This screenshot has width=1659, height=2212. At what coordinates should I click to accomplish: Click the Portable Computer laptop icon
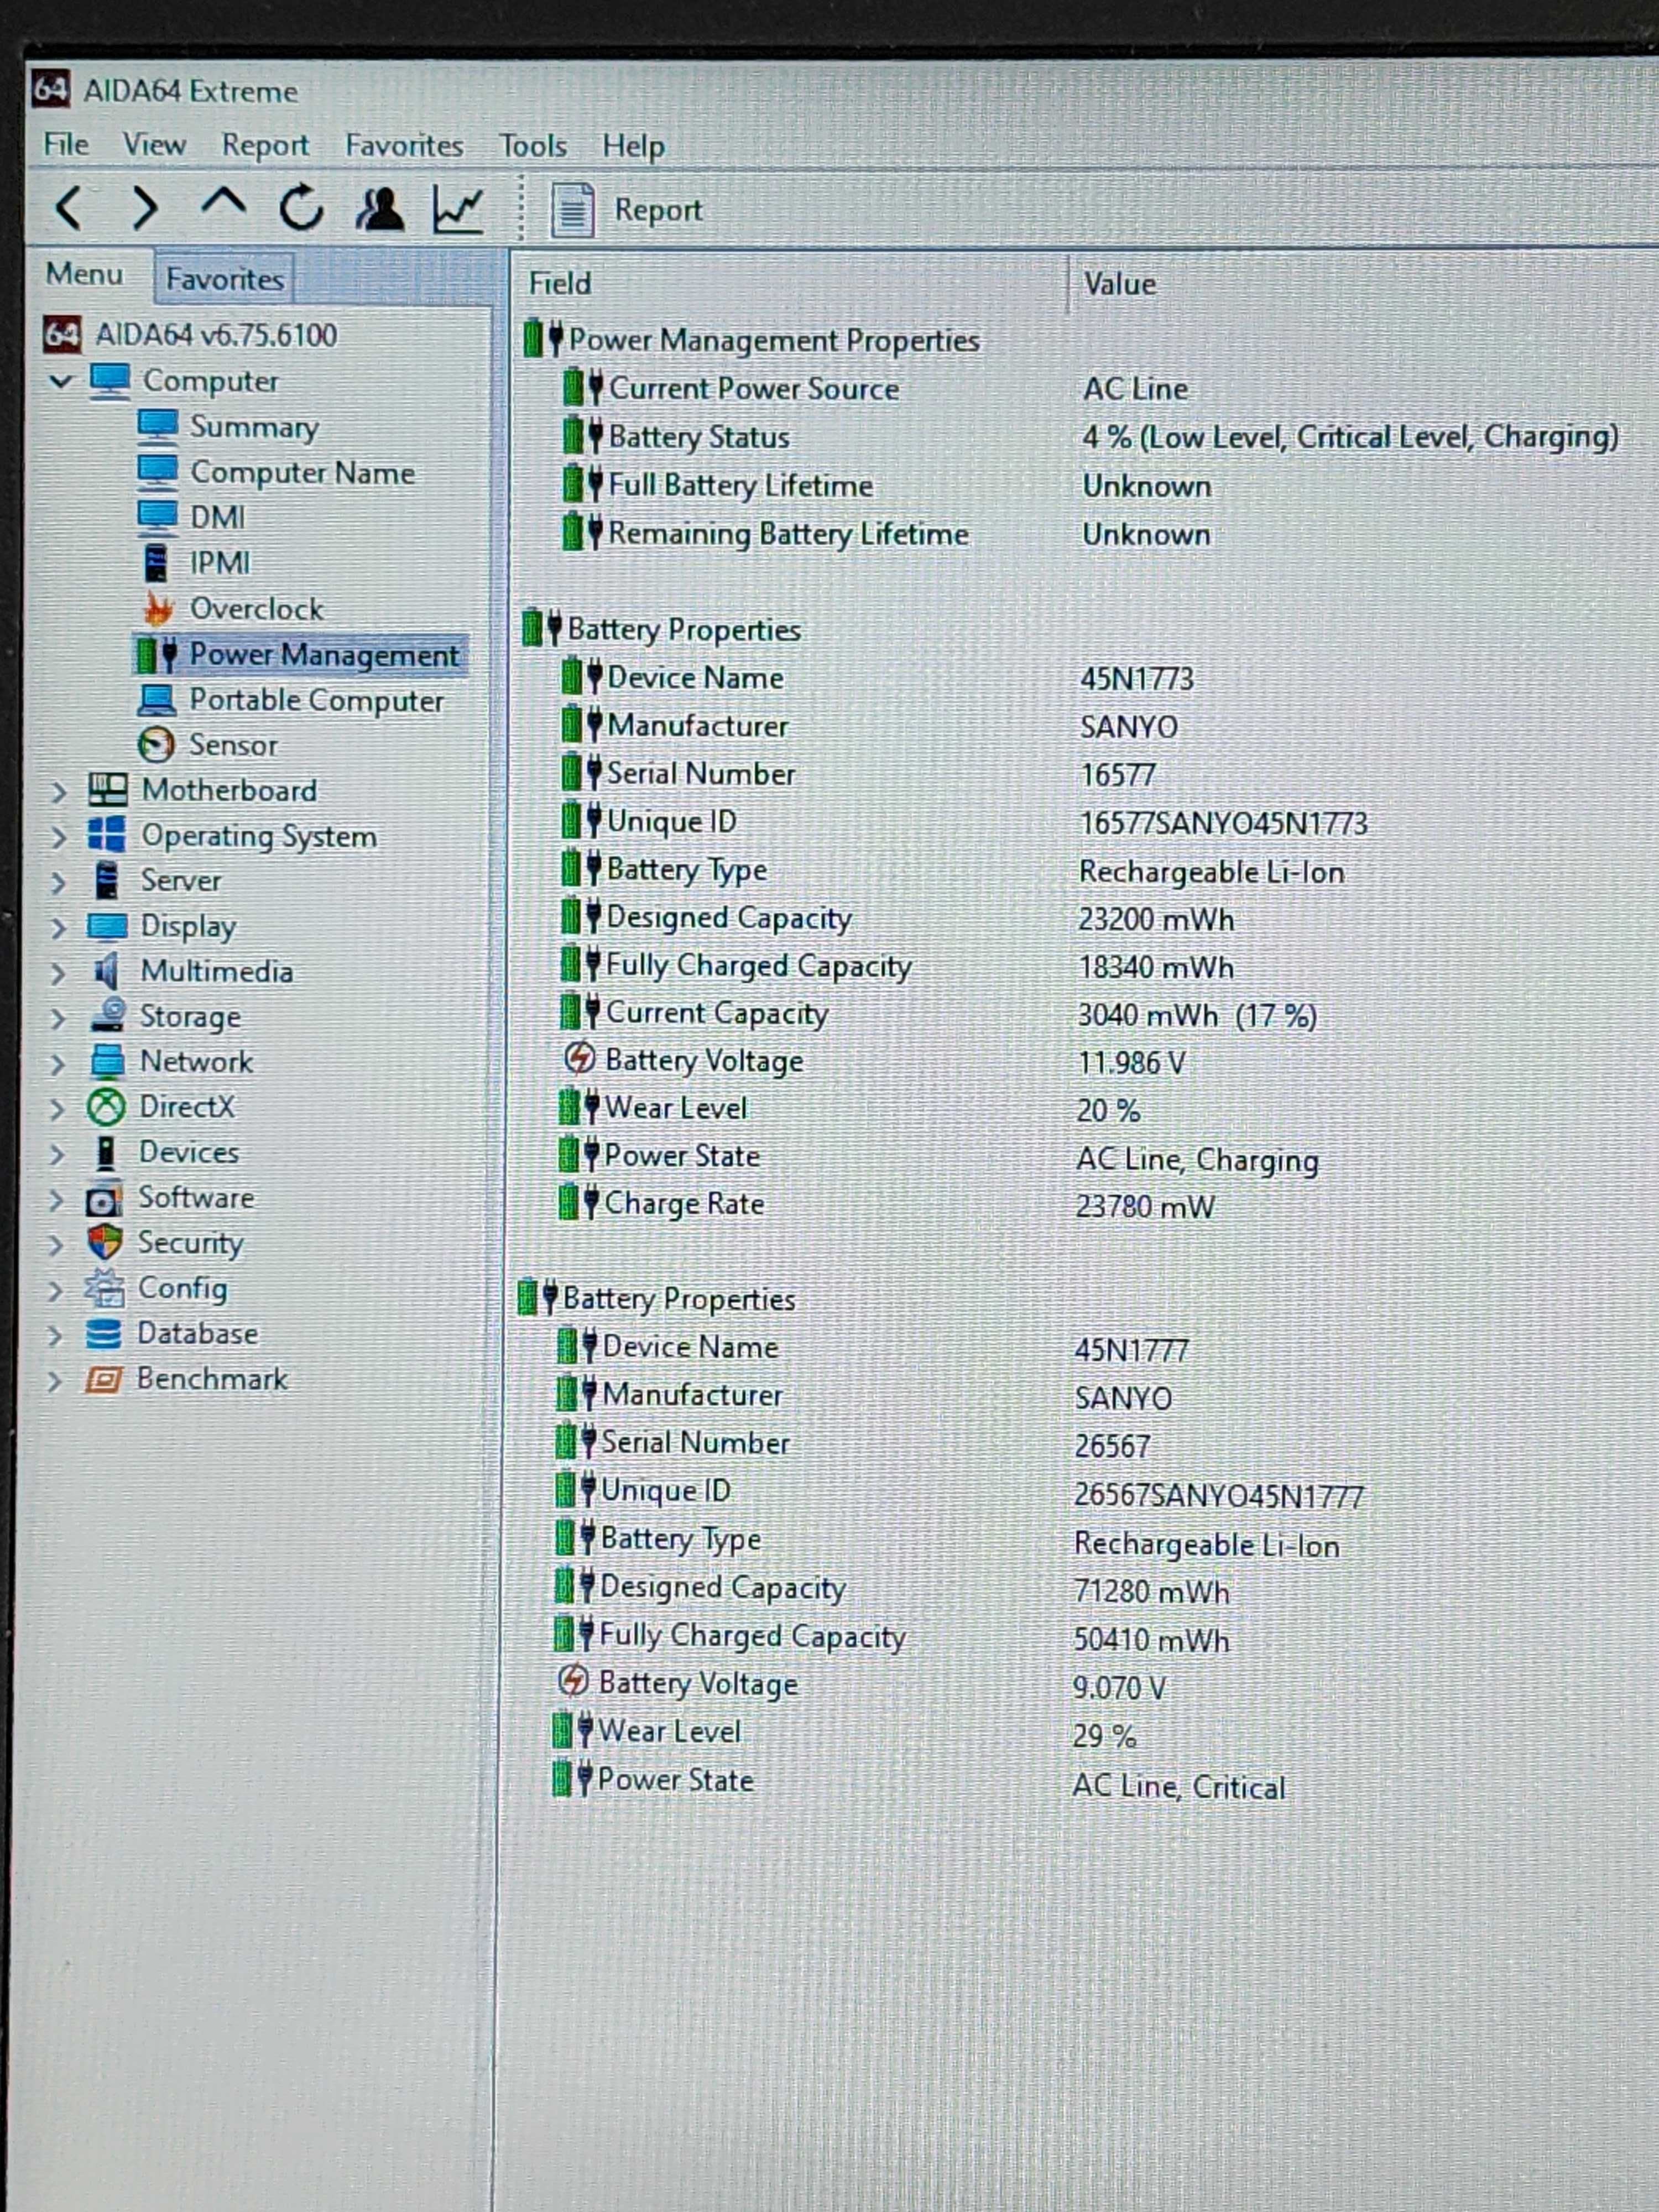click(x=157, y=700)
